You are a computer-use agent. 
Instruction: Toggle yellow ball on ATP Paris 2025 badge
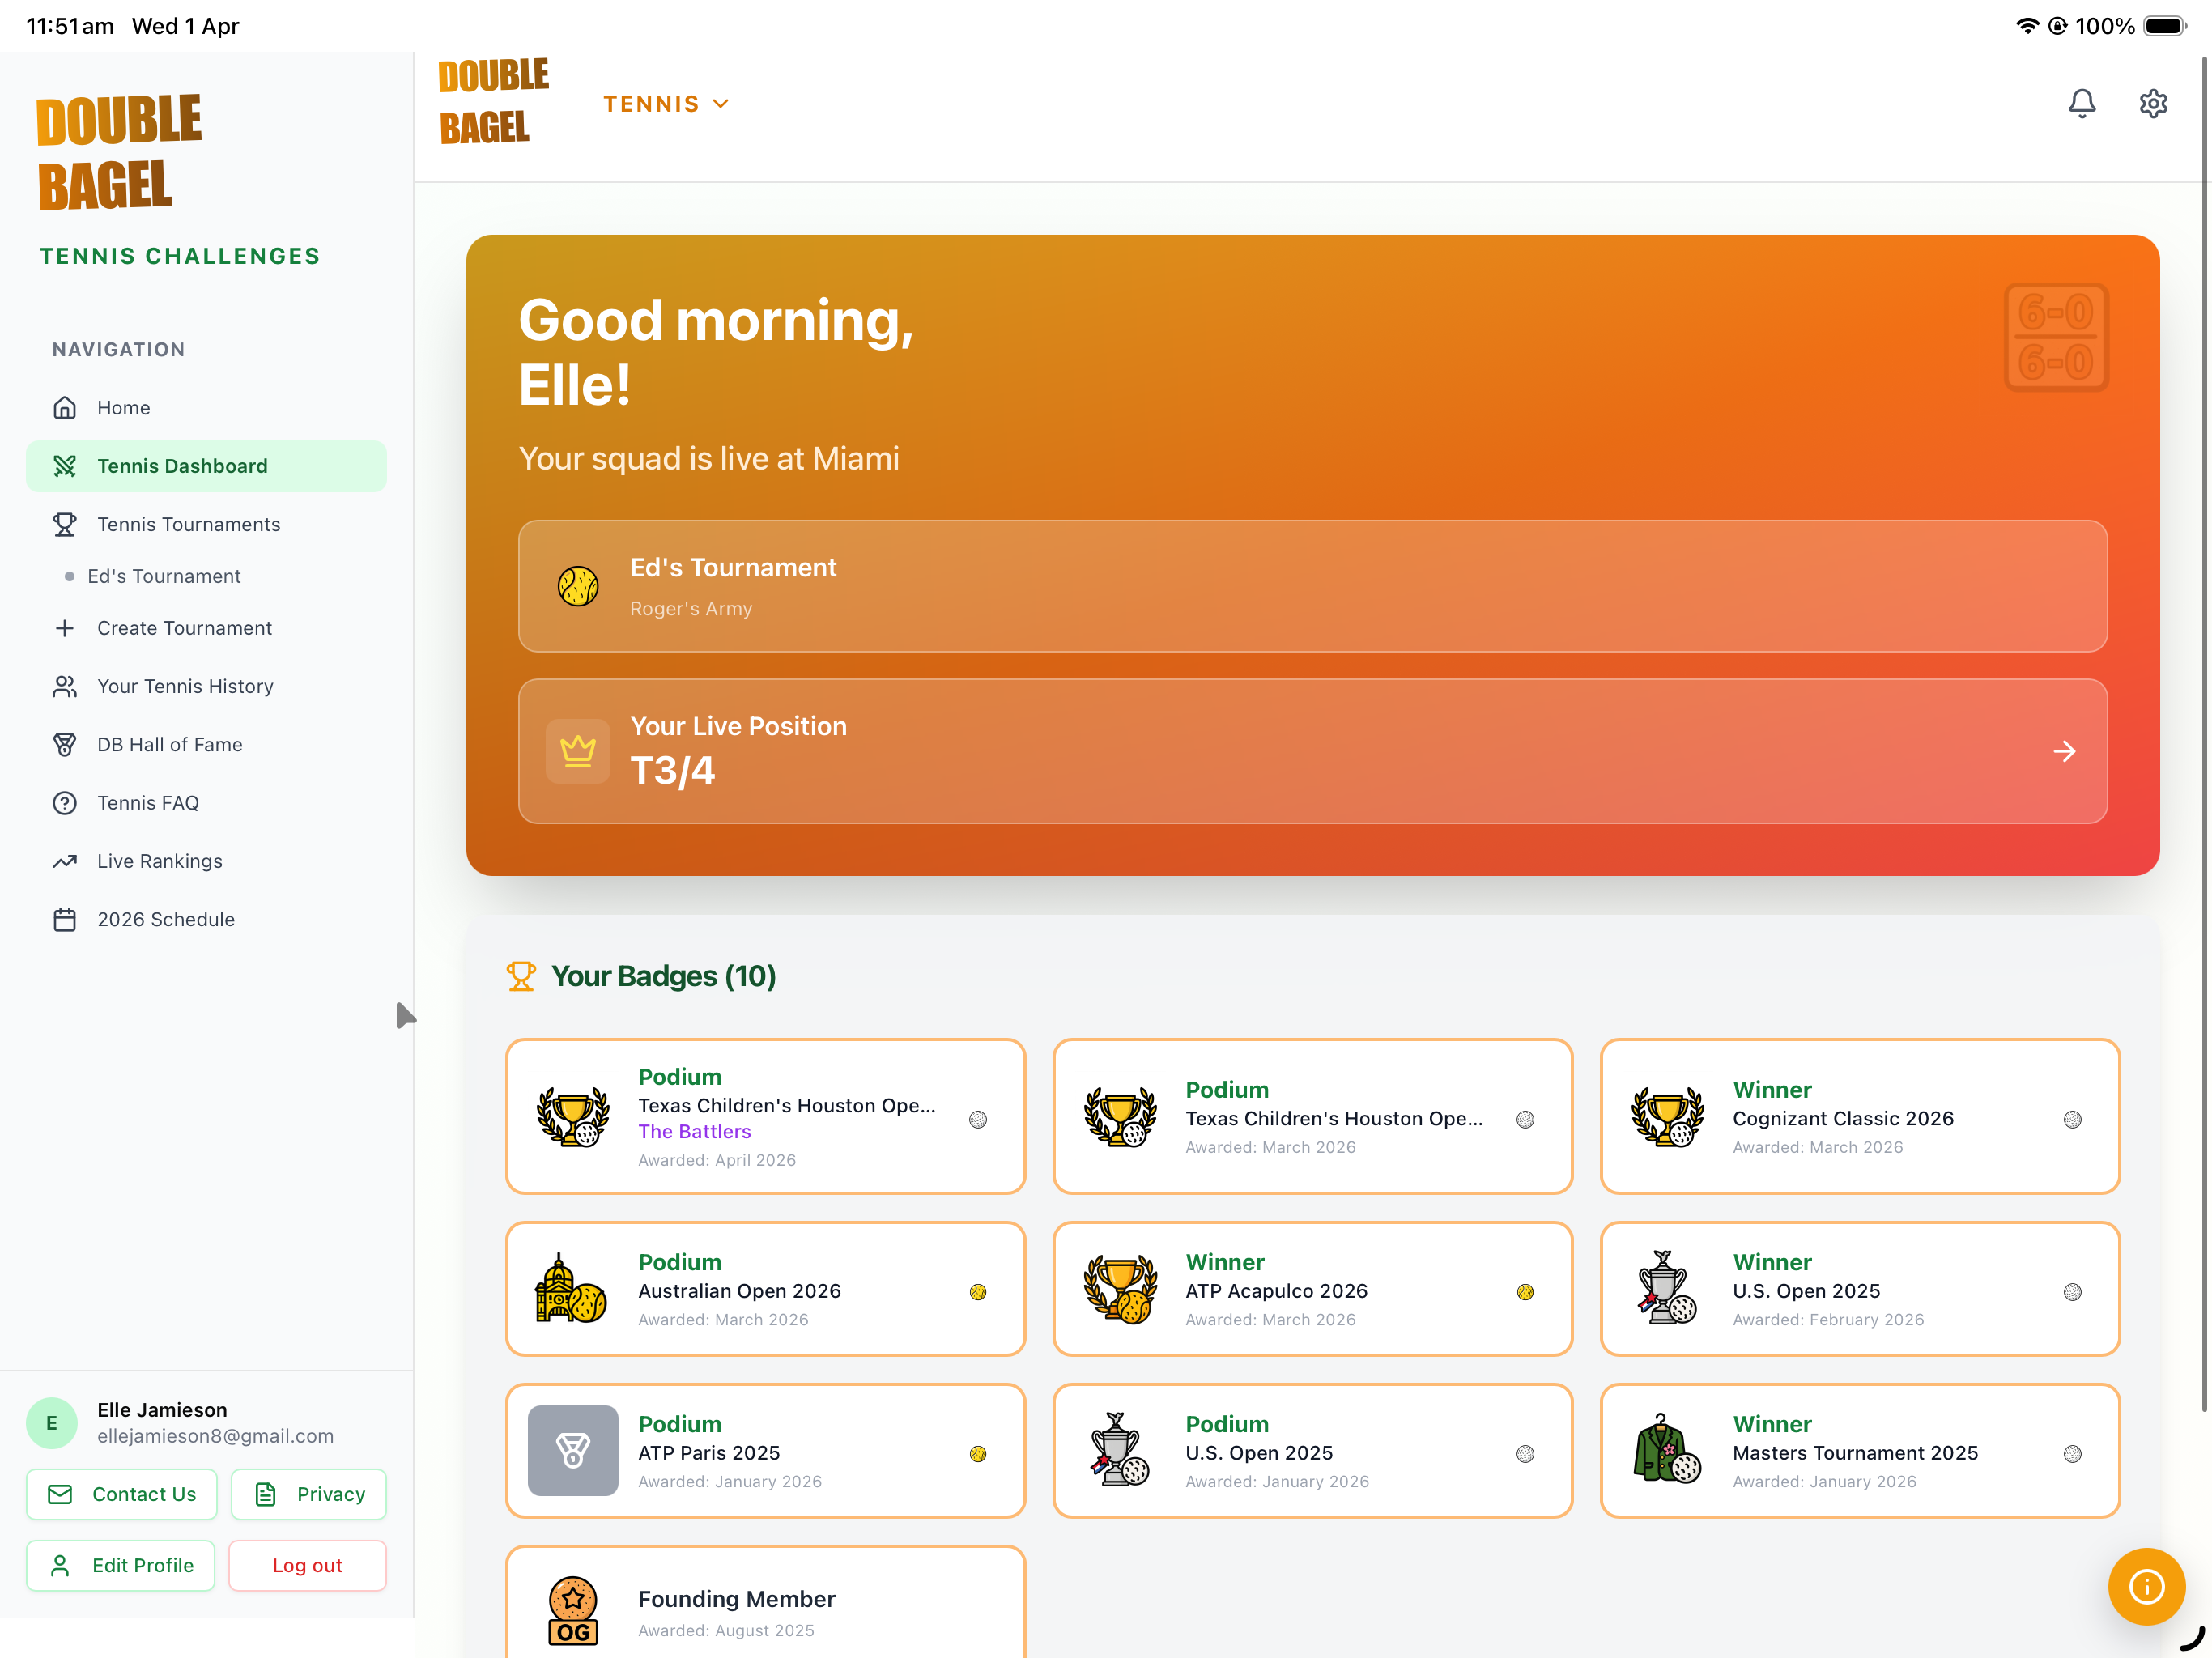point(978,1454)
